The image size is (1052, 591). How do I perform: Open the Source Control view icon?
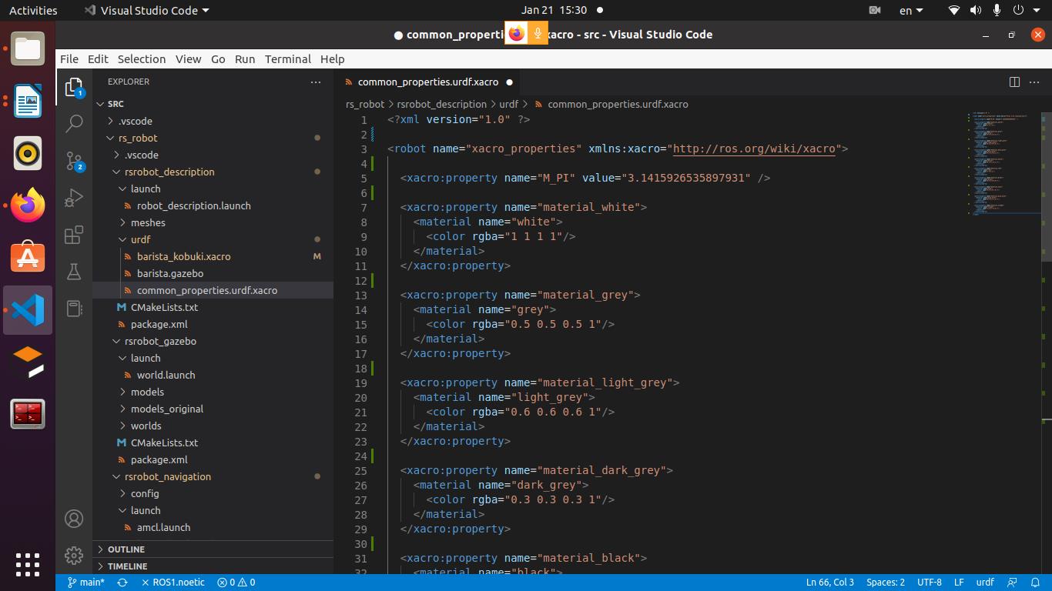(x=74, y=161)
